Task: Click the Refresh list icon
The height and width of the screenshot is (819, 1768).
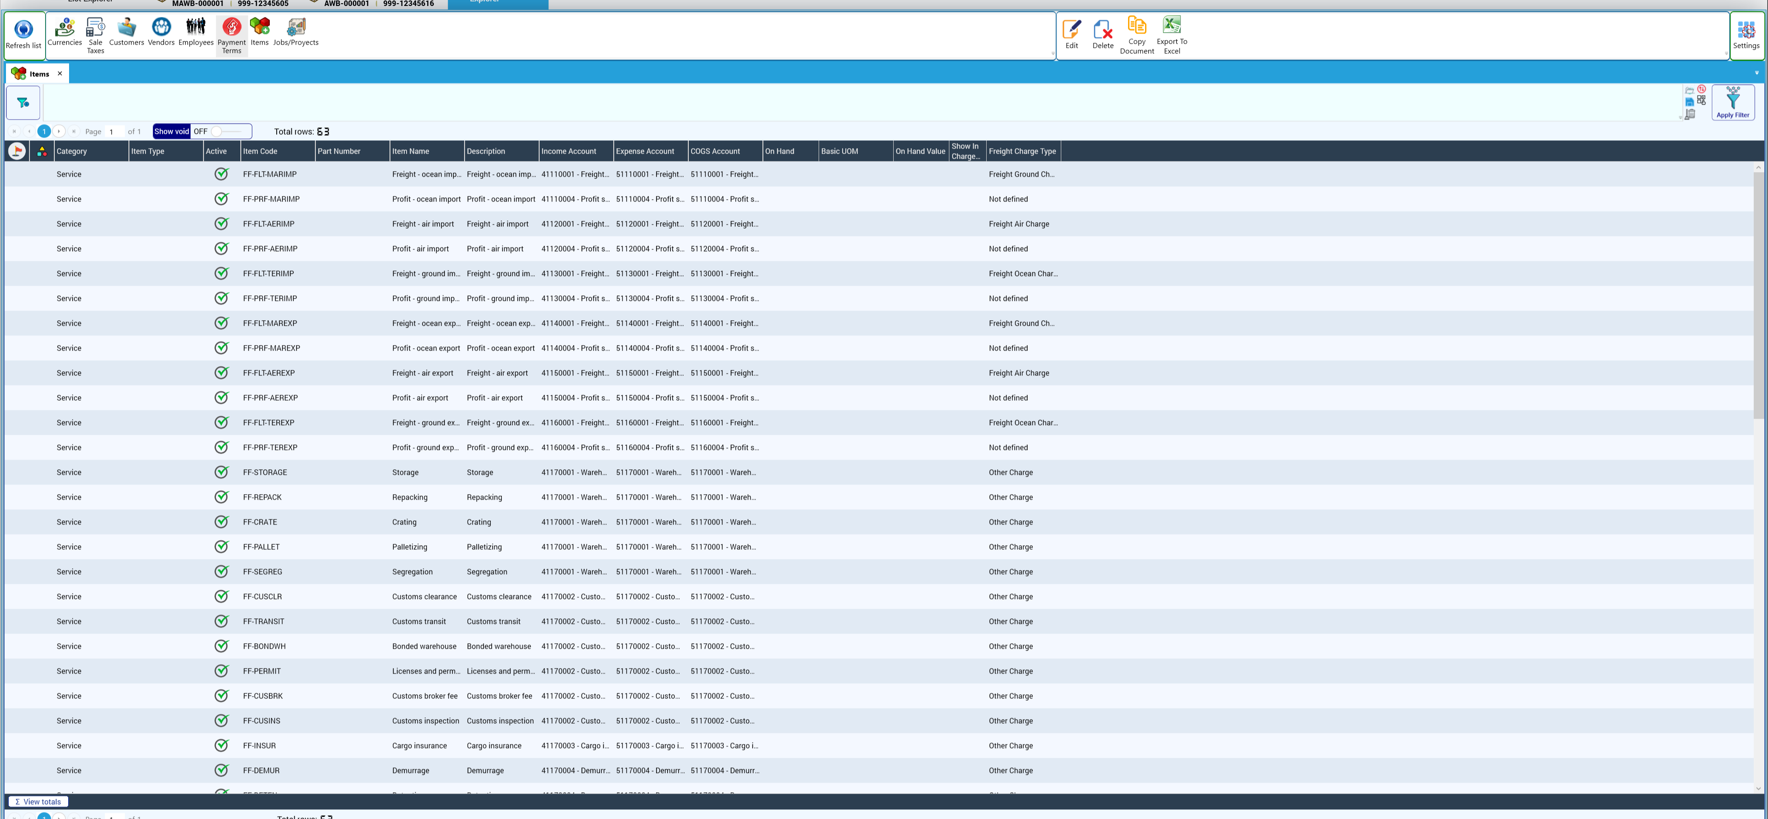Action: pos(23,29)
